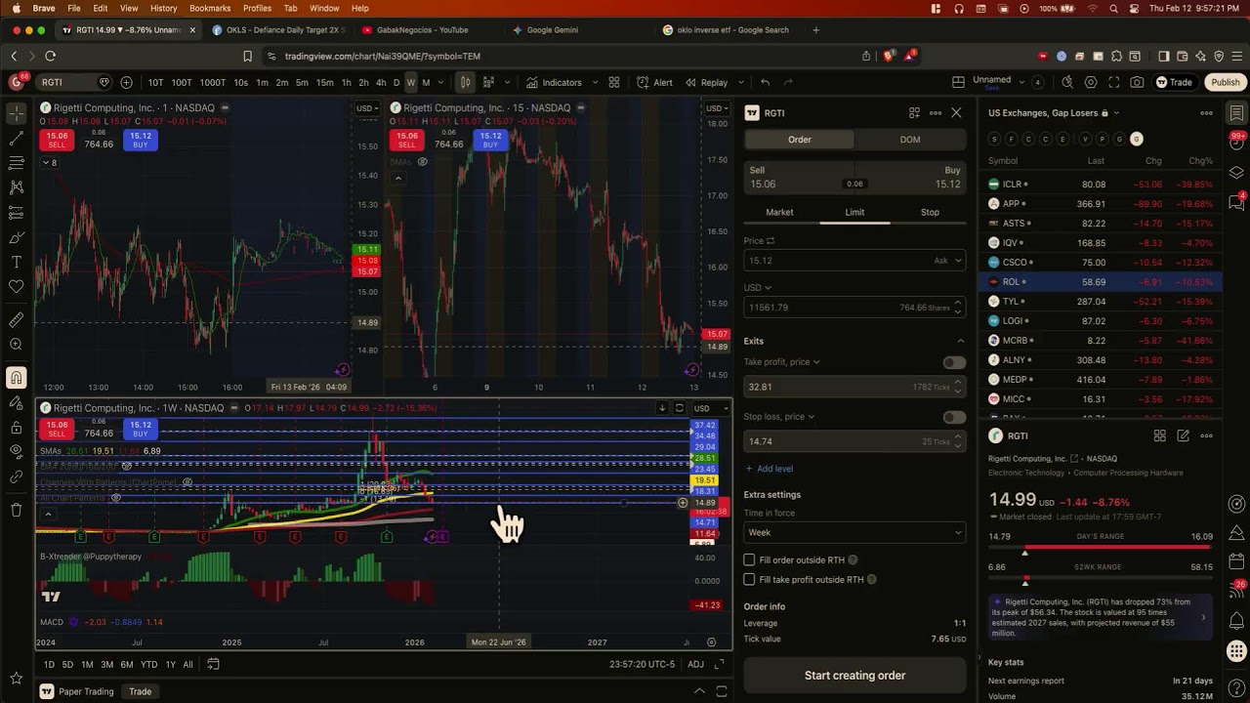Open the RGTI symbol search box
1250x703 pixels.
coord(73,82)
